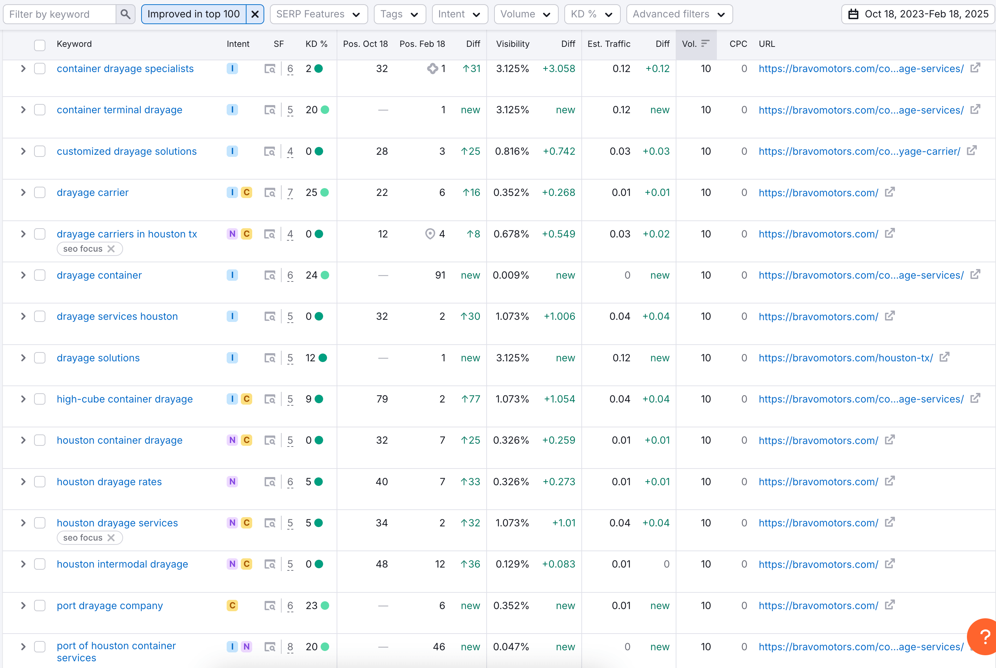Open SERP icon for 'drayage carrier'
This screenshot has width=996, height=668.
[x=270, y=193]
